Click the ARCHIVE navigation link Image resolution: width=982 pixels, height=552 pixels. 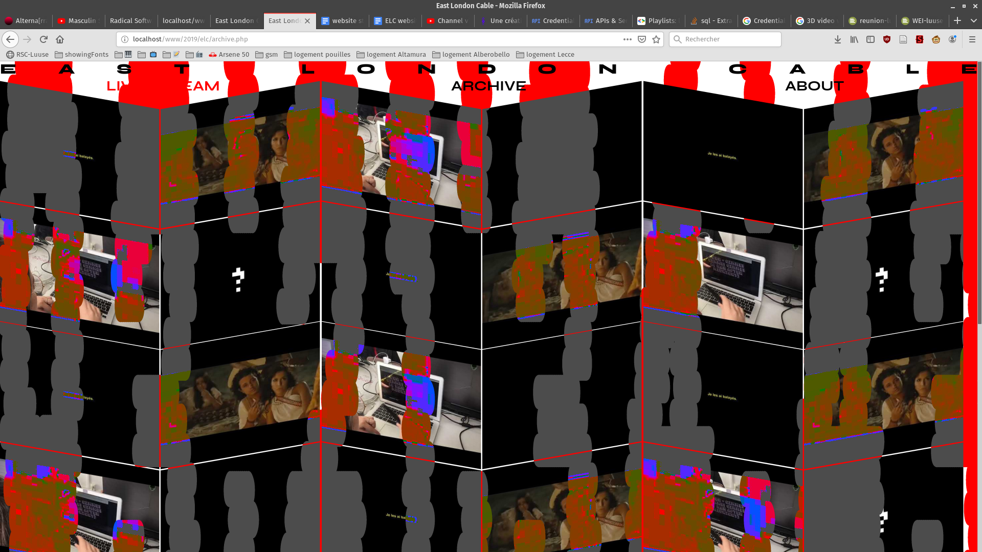(x=488, y=86)
